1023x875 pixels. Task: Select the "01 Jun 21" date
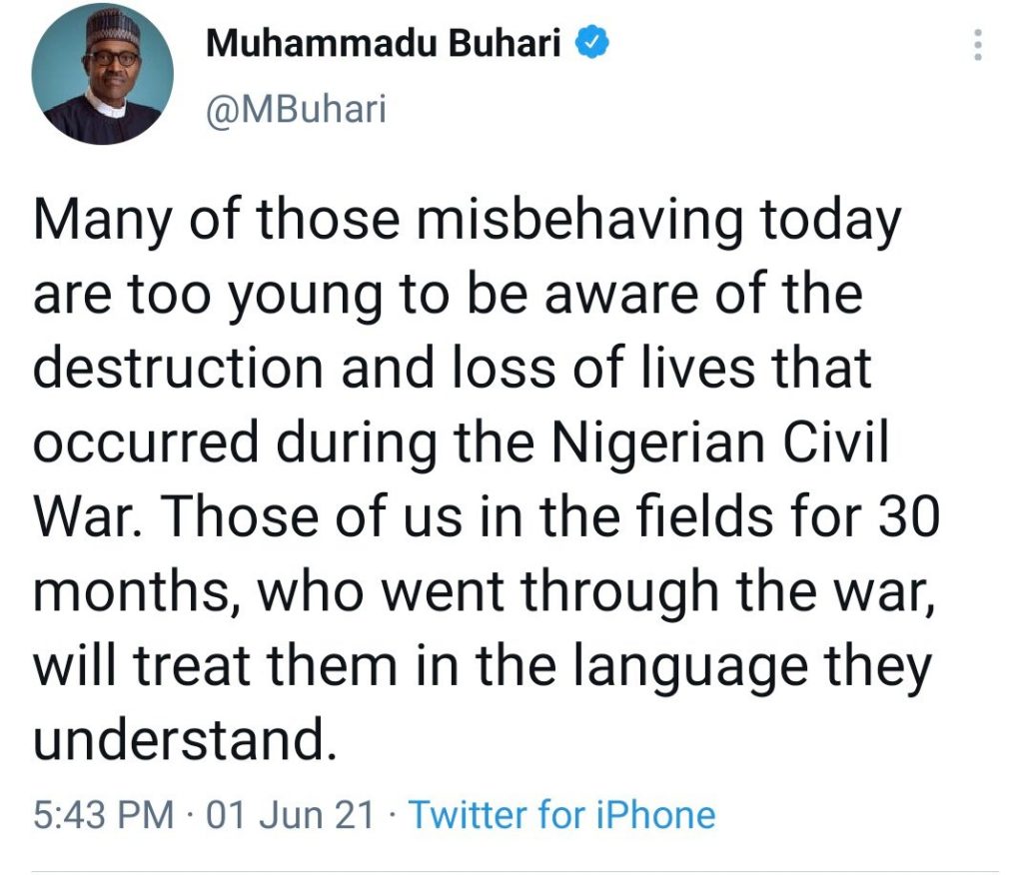[291, 814]
